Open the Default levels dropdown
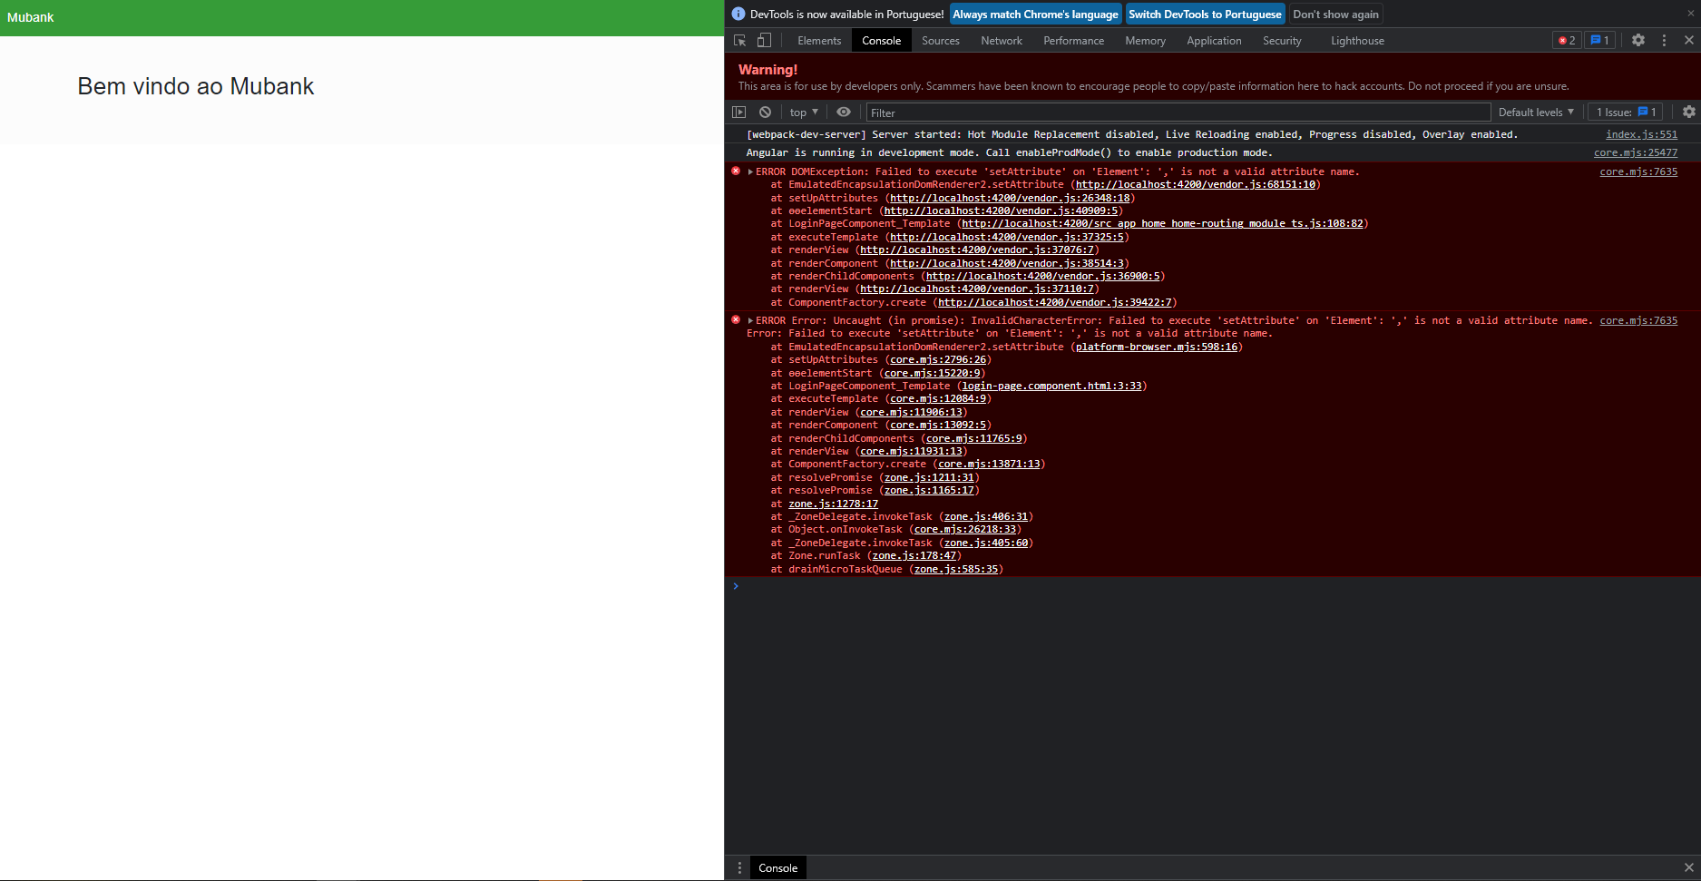 [1536, 112]
